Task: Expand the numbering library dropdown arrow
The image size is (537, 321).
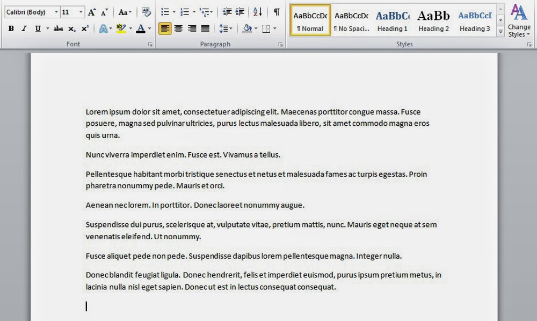Action: click(194, 12)
